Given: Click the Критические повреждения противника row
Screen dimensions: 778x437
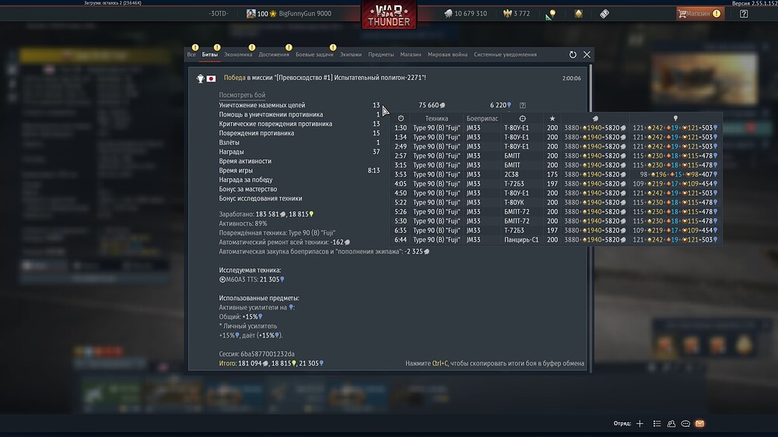Looking at the screenshot, I should [x=300, y=124].
